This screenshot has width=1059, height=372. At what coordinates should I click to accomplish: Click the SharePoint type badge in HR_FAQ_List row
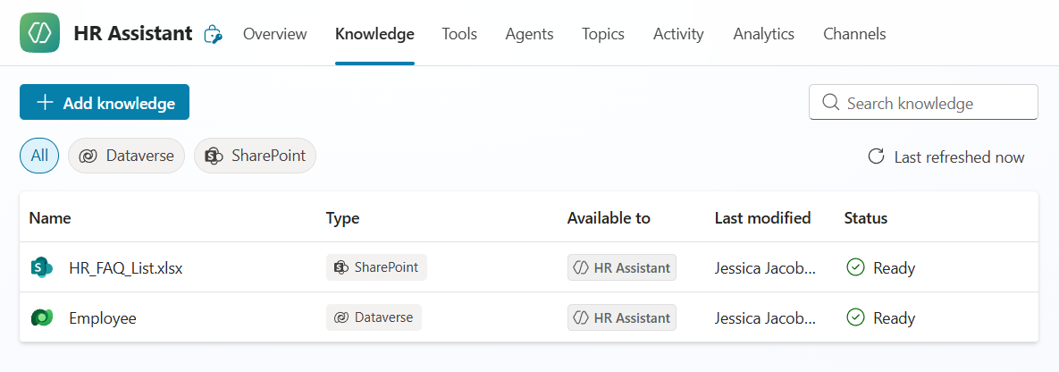pyautogui.click(x=376, y=267)
